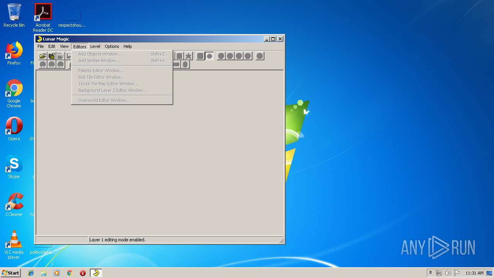This screenshot has height=278, width=494.
Task: Click the vertical oval icon in second toolbar row
Action: (185, 64)
